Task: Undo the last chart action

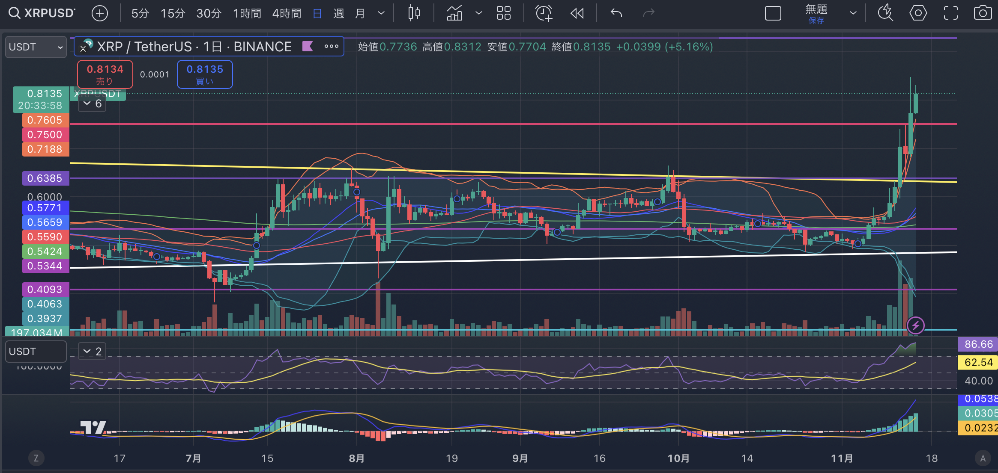Action: [616, 13]
